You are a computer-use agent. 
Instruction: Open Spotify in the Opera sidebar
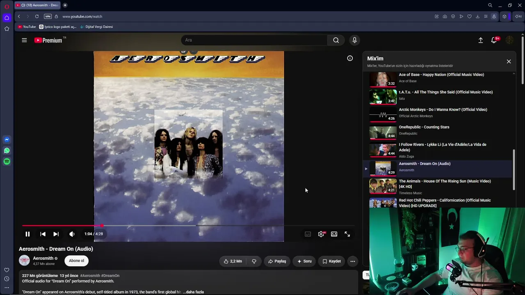(7, 161)
